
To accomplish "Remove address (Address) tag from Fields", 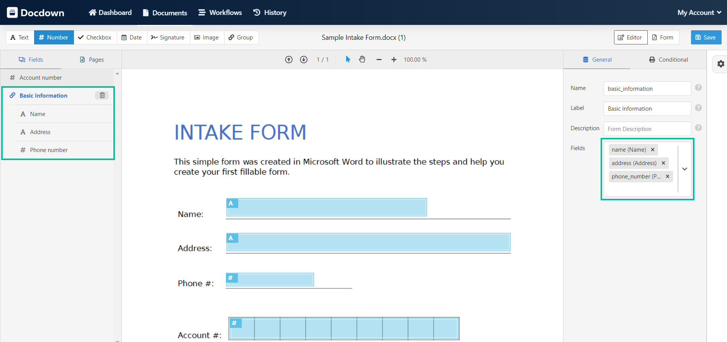I will point(663,163).
